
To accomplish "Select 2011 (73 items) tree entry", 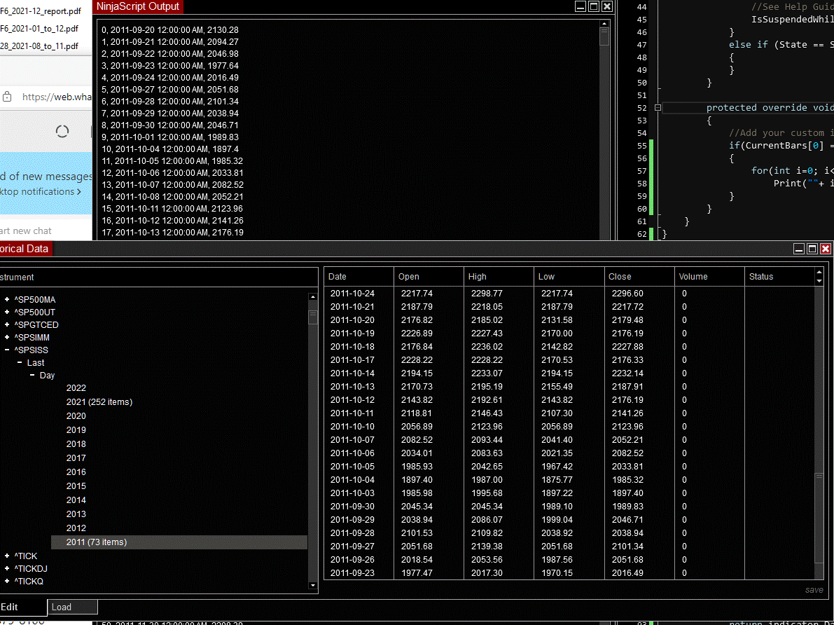I will 179,542.
